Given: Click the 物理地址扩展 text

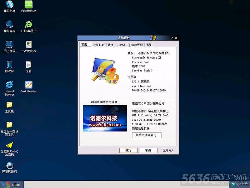Looking at the screenshot, I should [141, 128].
